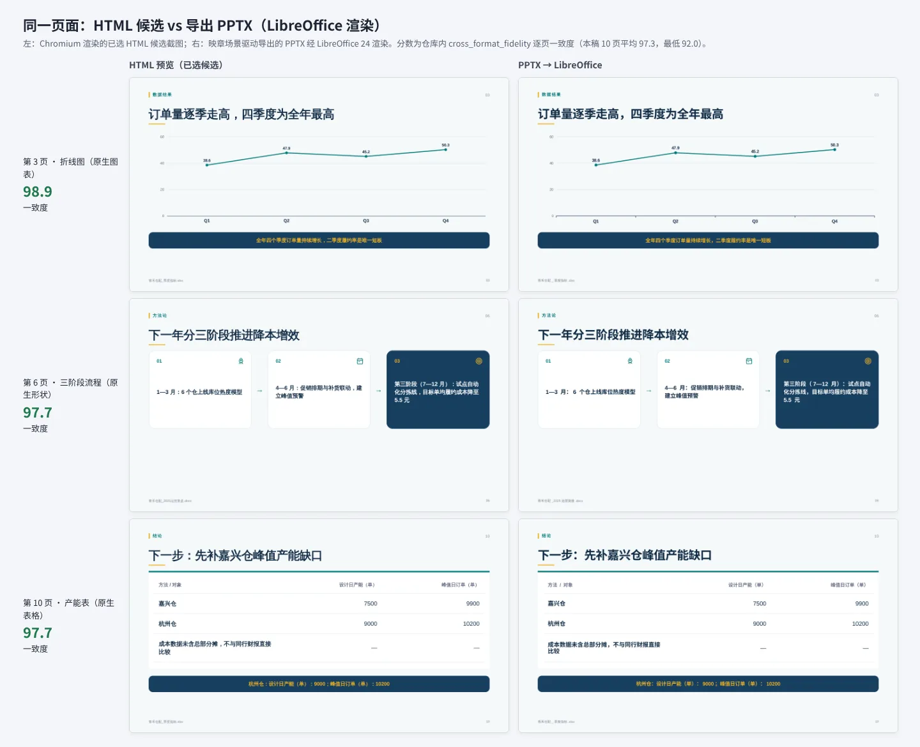Screen dimensions: 920x747
Task: Click the 7500 cell in the LibreOffice table
Action: (760, 603)
